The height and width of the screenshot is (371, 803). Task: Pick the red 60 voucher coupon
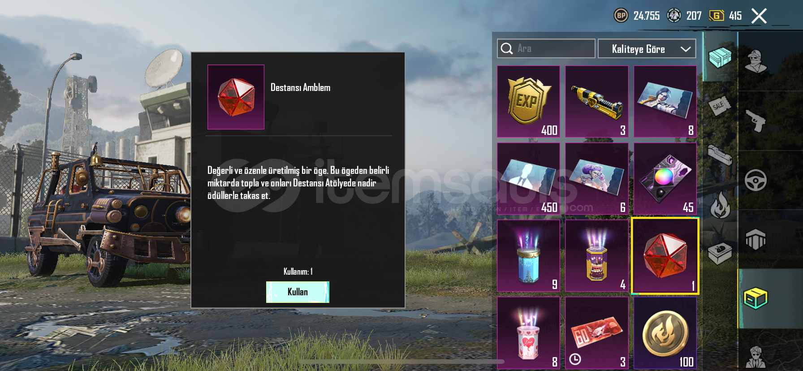[597, 333]
